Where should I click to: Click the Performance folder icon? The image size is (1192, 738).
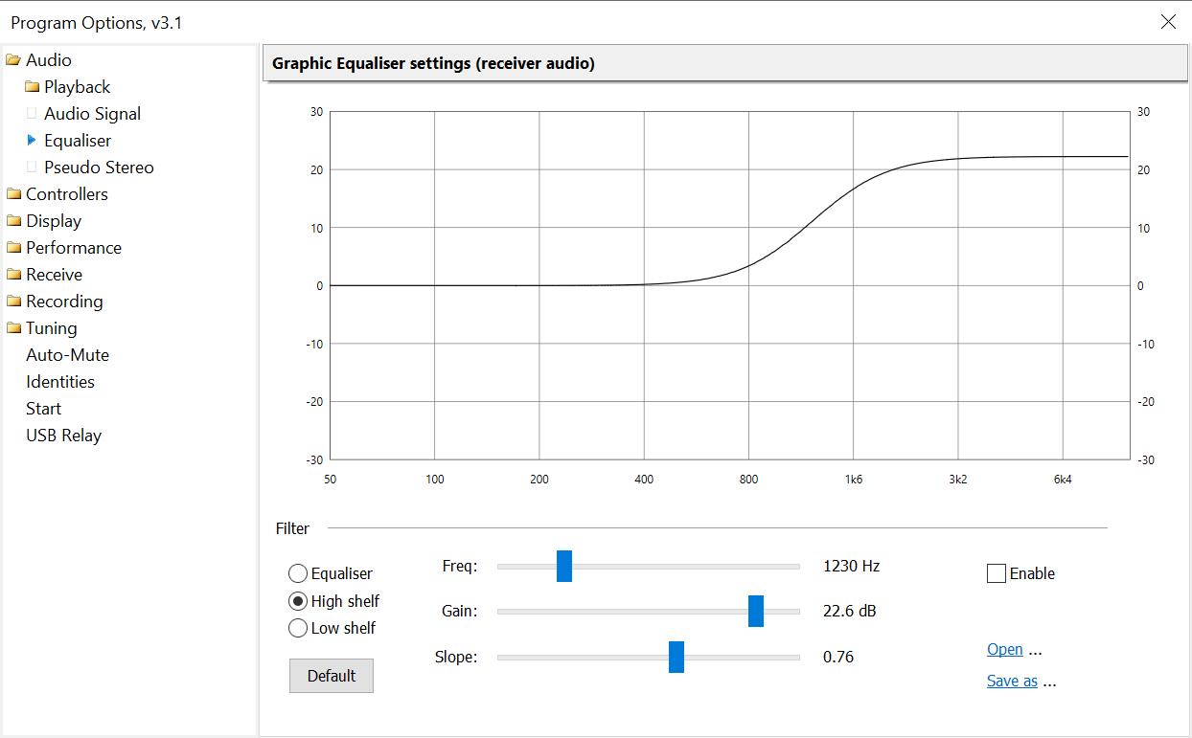pos(13,248)
